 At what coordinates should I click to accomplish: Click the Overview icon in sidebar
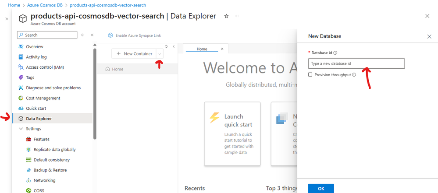pos(21,46)
